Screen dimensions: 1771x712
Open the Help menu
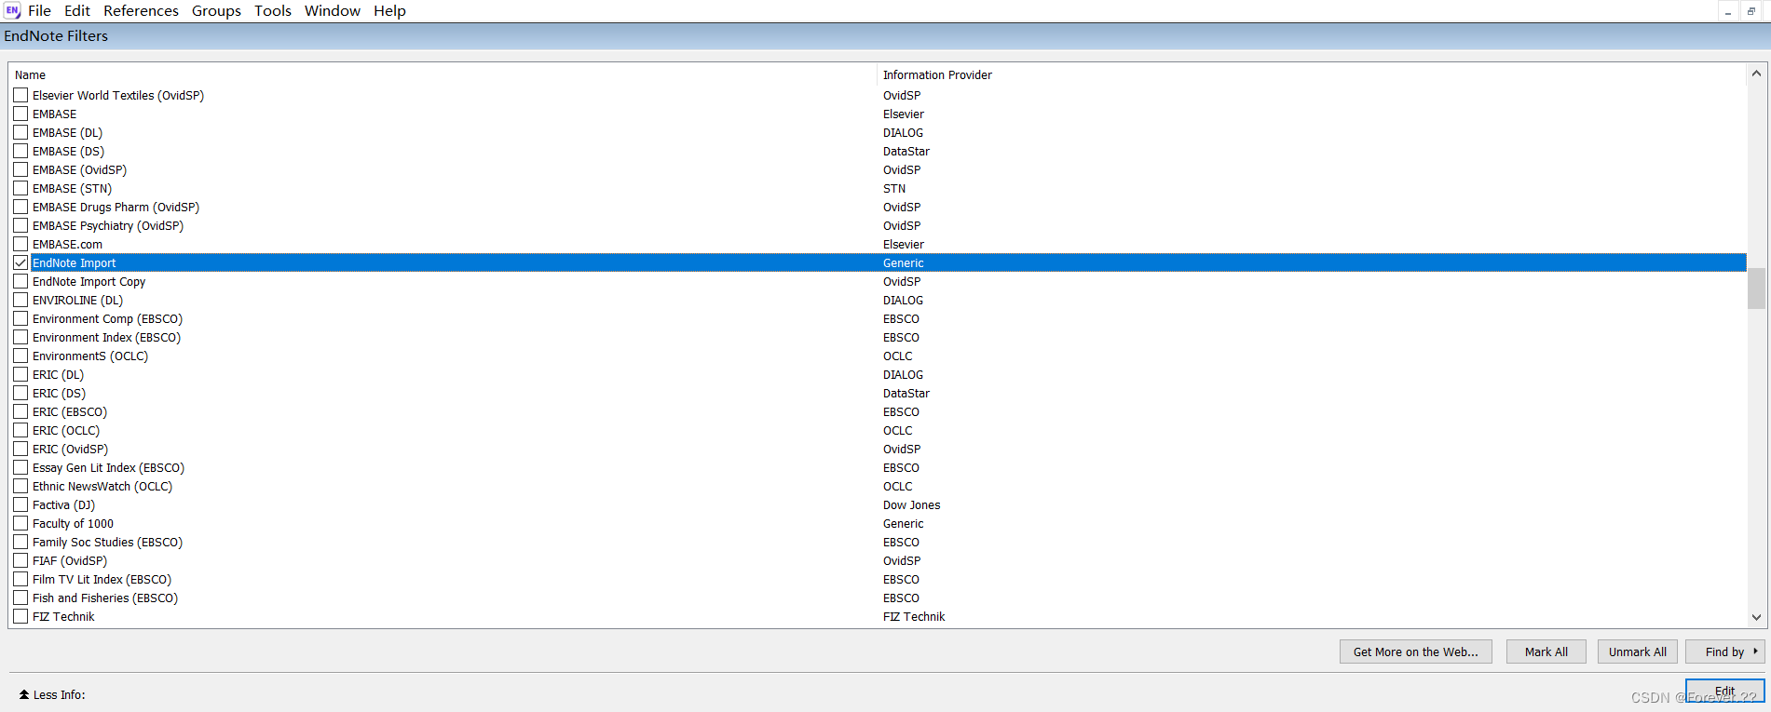point(389,10)
